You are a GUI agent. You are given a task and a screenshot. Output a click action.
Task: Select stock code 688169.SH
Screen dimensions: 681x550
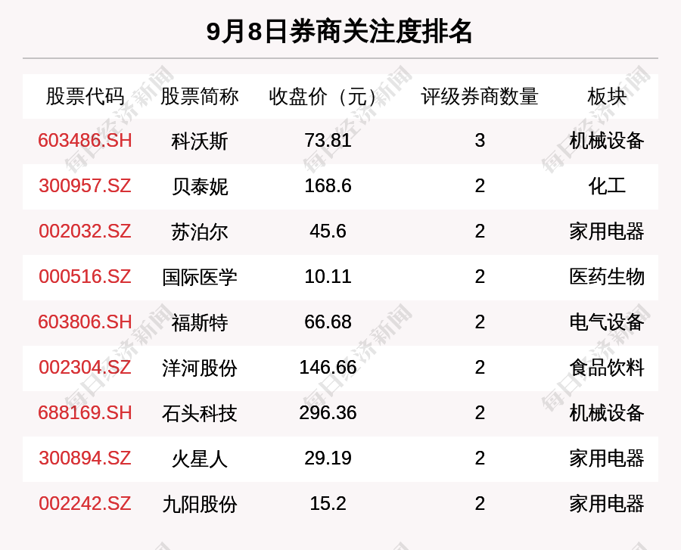pyautogui.click(x=85, y=413)
